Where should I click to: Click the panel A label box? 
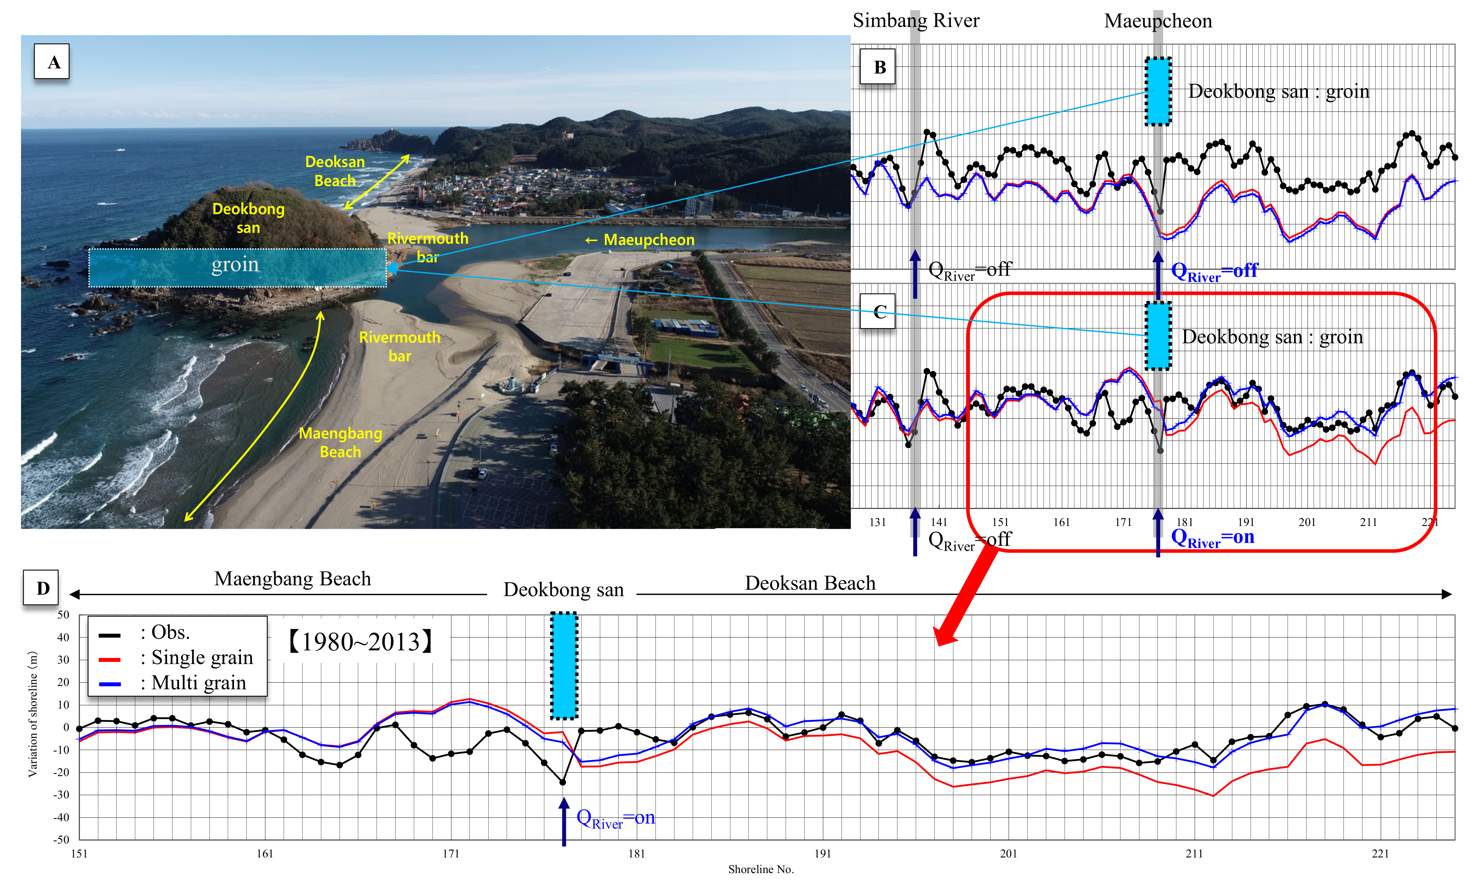coord(52,61)
